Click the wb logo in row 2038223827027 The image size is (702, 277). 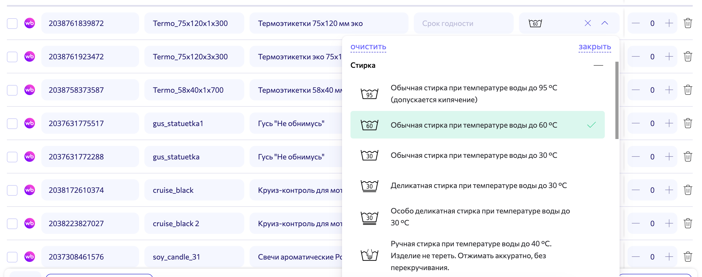(30, 223)
